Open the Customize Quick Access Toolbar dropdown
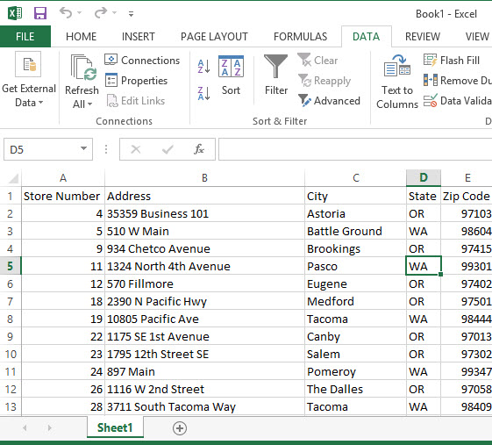Screen dimensions: 492x445 click(x=131, y=13)
